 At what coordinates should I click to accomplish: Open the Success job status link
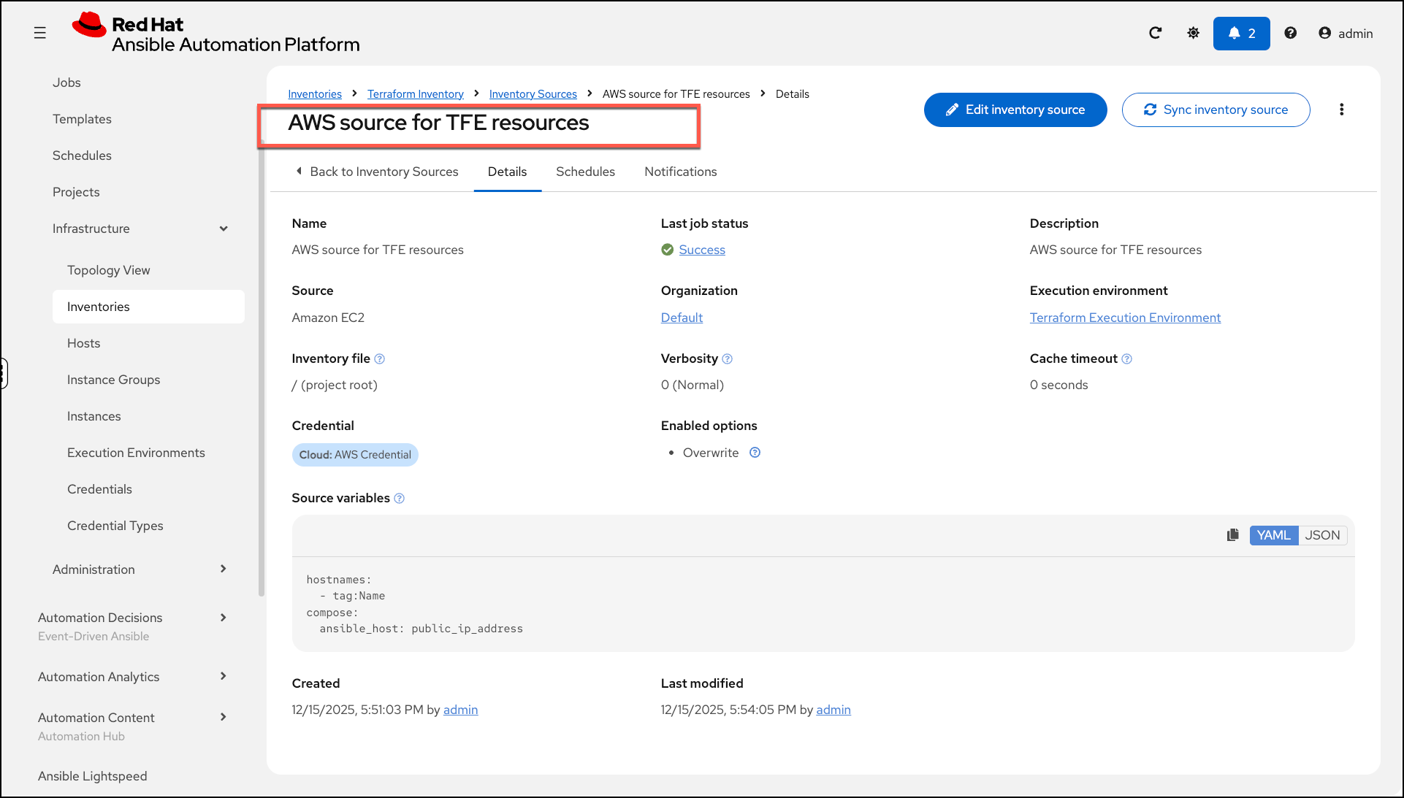(x=702, y=250)
